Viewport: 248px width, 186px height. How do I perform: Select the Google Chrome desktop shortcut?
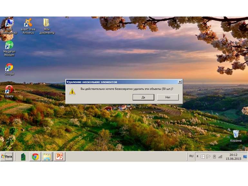9,70
